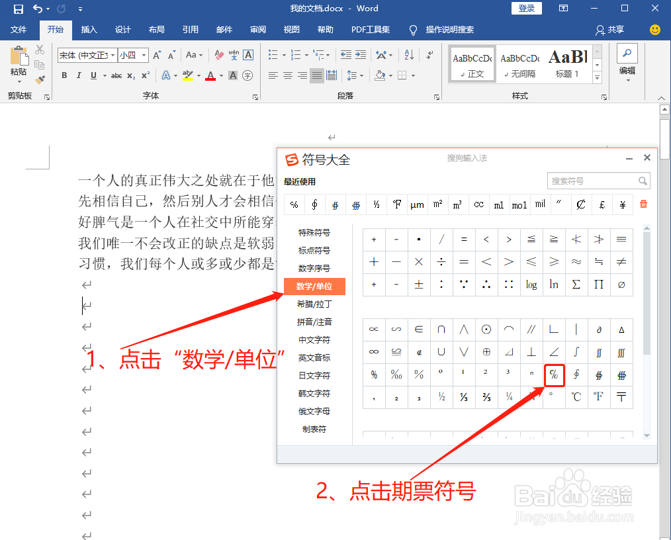Open the font size dropdown
The image size is (671, 540).
point(143,56)
